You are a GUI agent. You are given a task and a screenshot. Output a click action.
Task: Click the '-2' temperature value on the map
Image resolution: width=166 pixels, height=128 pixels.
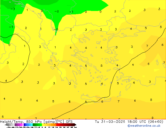pos(57,11)
